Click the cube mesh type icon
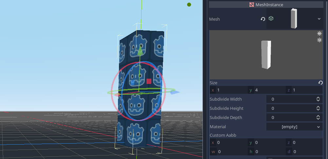This screenshot has width=328, height=159. coord(271,19)
